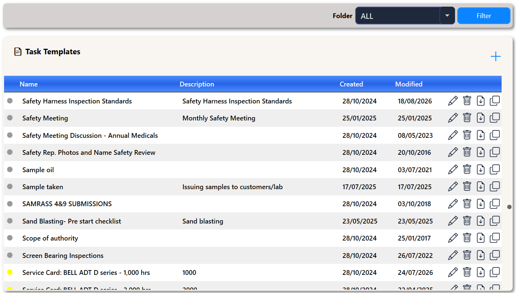This screenshot has width=516, height=293.
Task: Add a new task template with plus icon
Action: (495, 57)
